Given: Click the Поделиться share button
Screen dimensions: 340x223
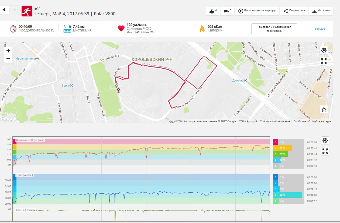Looking at the screenshot, I should tap(294, 11).
